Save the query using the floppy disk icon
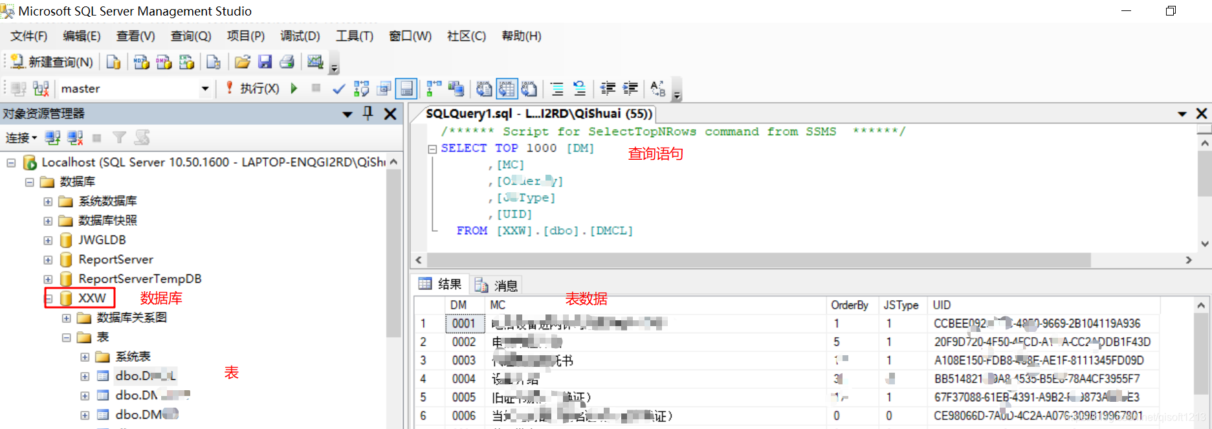Viewport: 1212px width, 429px height. click(265, 62)
